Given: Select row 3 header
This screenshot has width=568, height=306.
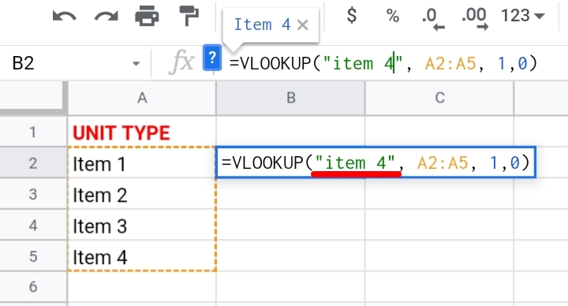Looking at the screenshot, I should [x=33, y=194].
